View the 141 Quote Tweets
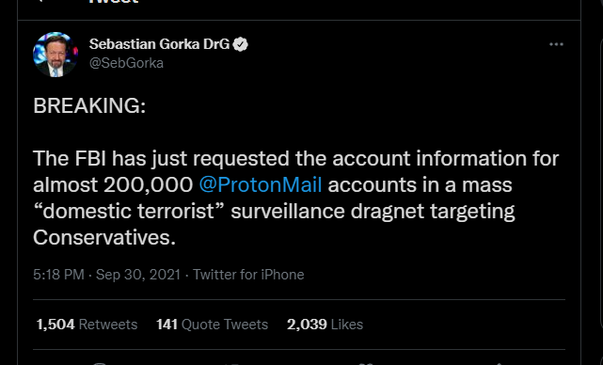This screenshot has height=365, width=603. [x=212, y=325]
